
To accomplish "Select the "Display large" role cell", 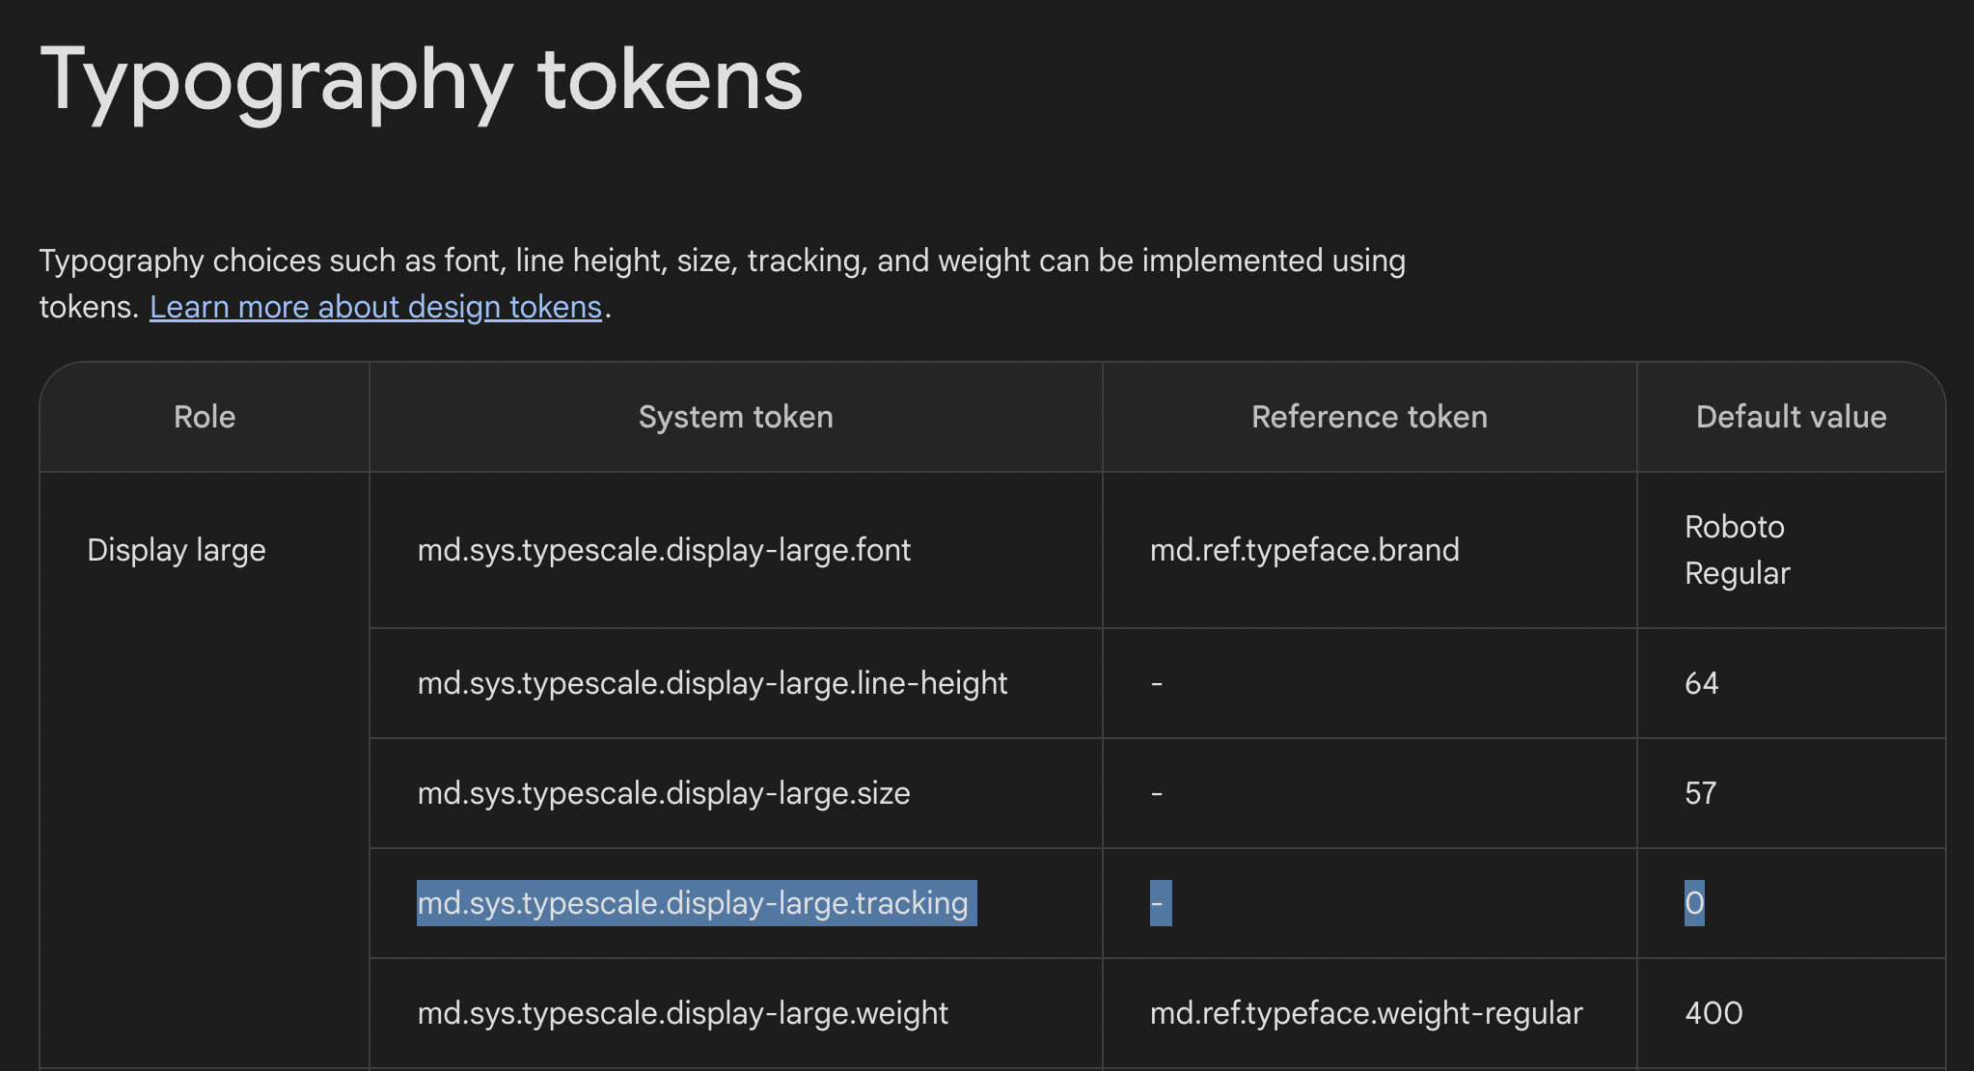I will pos(176,550).
